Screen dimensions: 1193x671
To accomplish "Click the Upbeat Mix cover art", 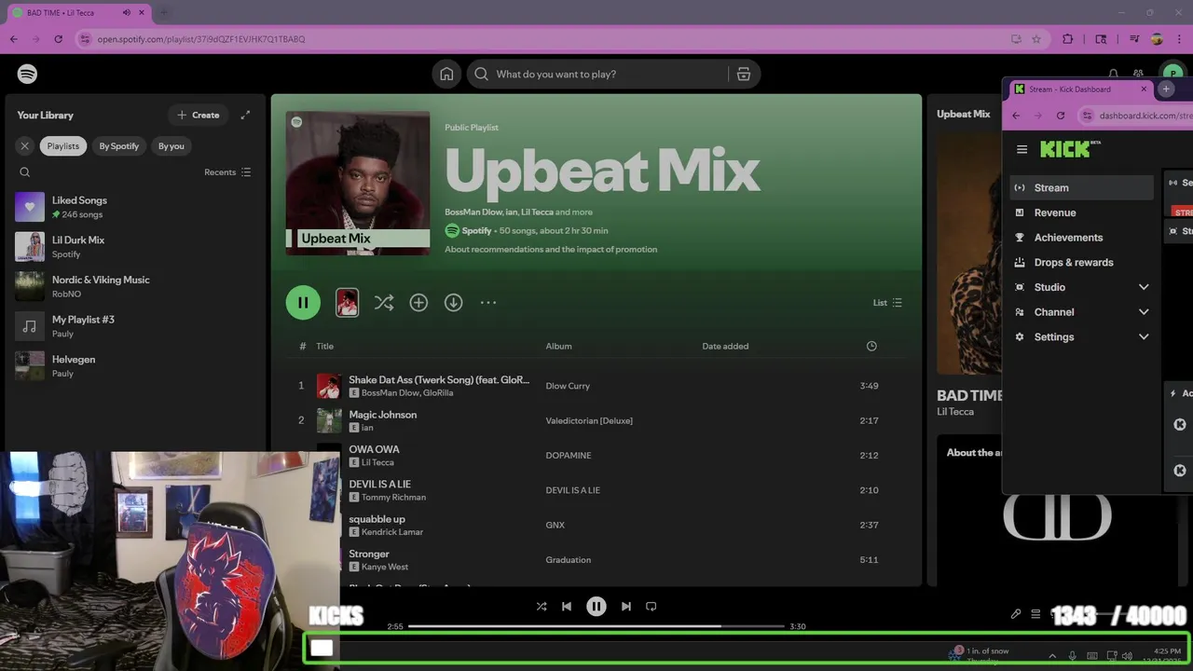I will (x=358, y=183).
